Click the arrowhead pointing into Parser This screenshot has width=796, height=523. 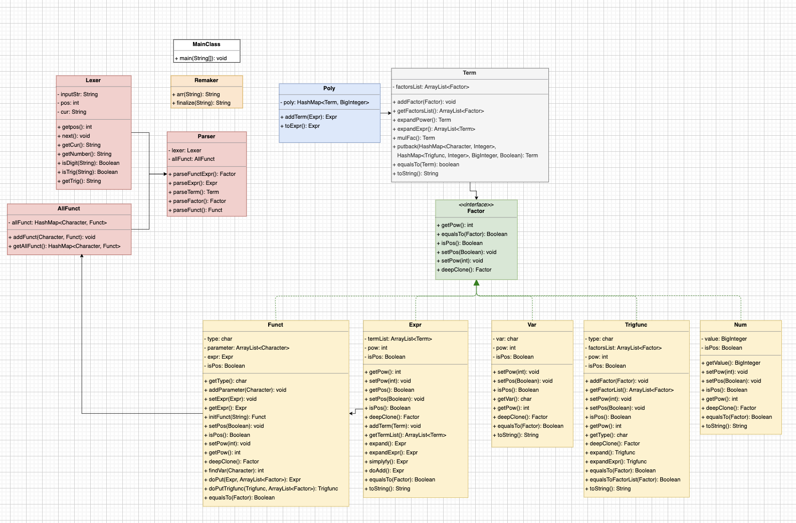click(x=164, y=174)
